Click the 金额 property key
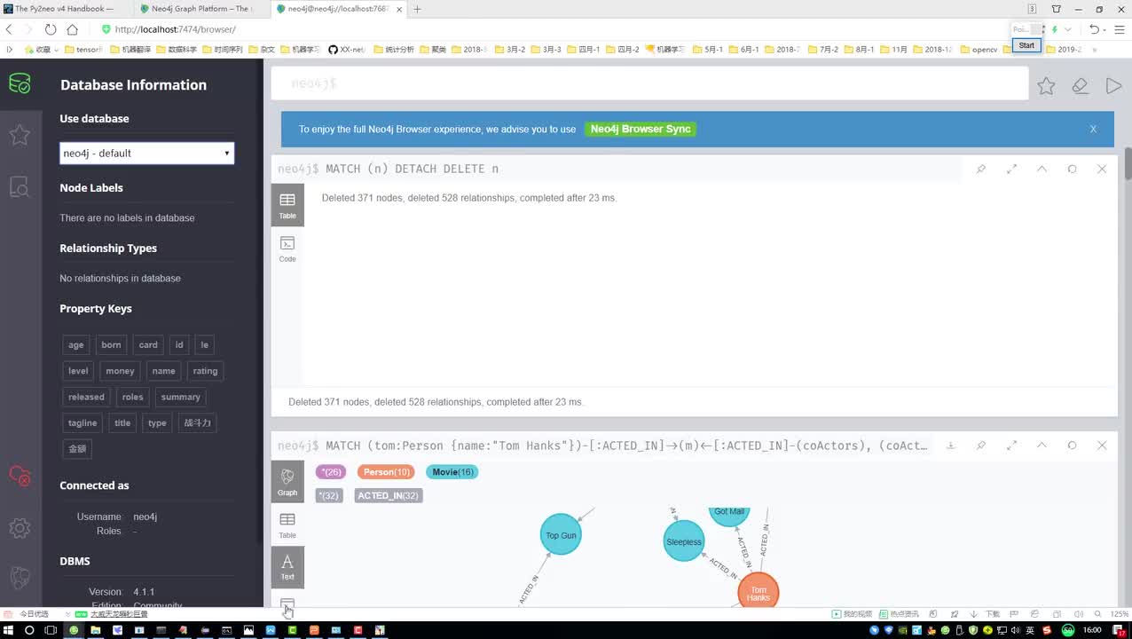 click(x=78, y=448)
